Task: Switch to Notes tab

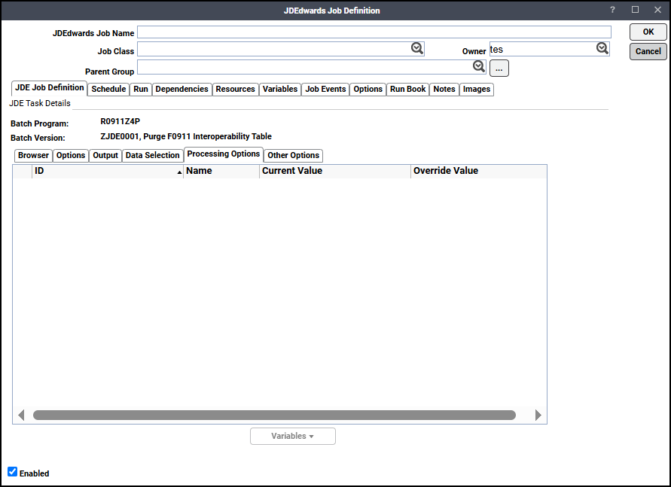Action: (x=444, y=89)
